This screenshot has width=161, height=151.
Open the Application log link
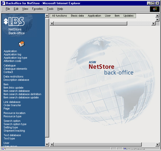[x=13, y=54]
